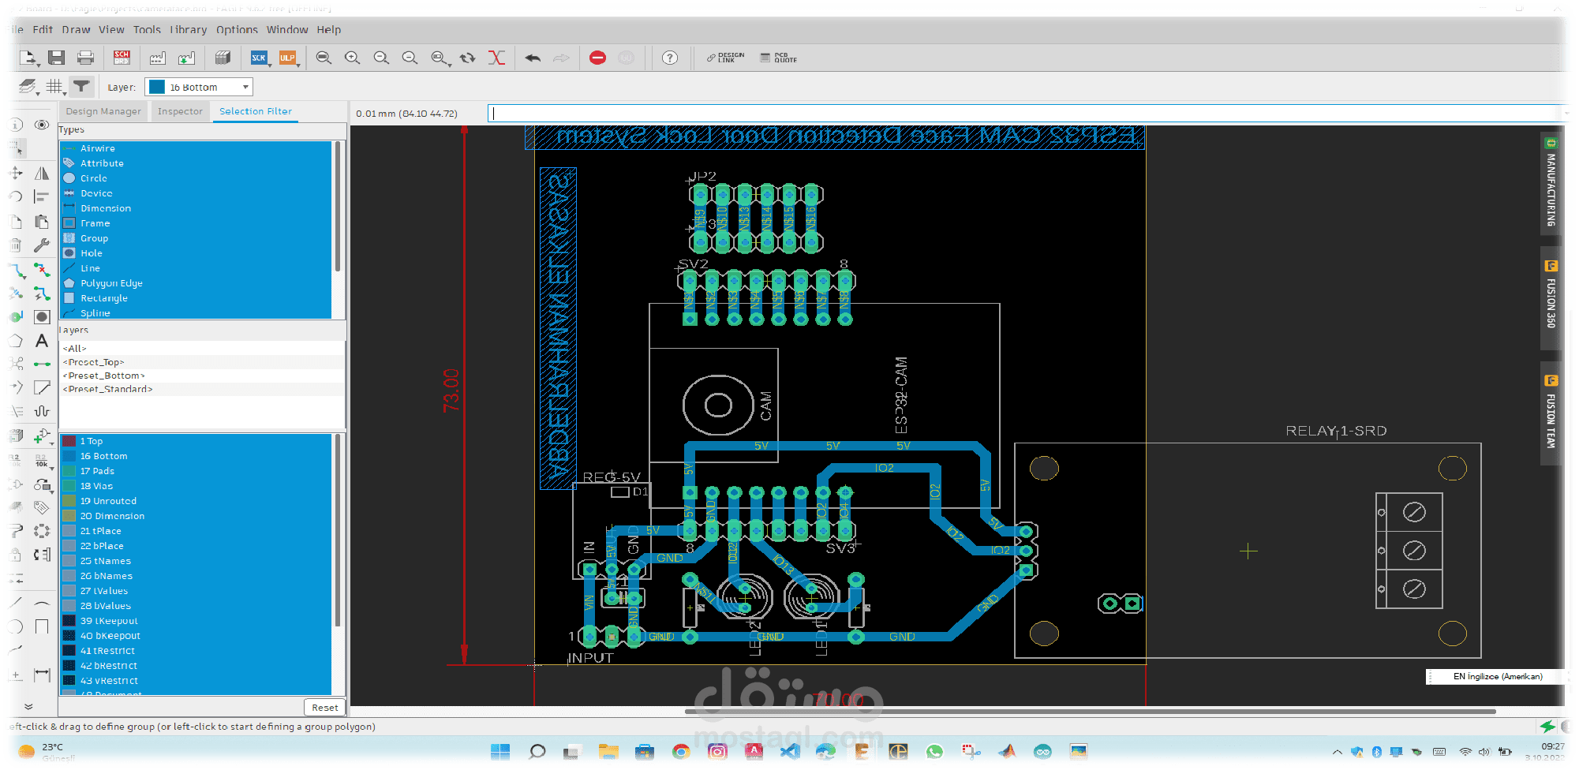This screenshot has width=1579, height=770.
Task: Click the Switch to Schematic (SCH/BRD) icon
Action: coord(122,58)
